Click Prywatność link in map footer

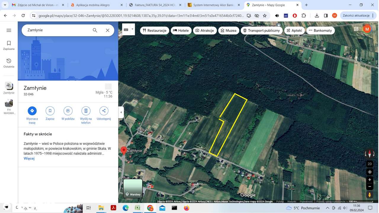point(306,201)
